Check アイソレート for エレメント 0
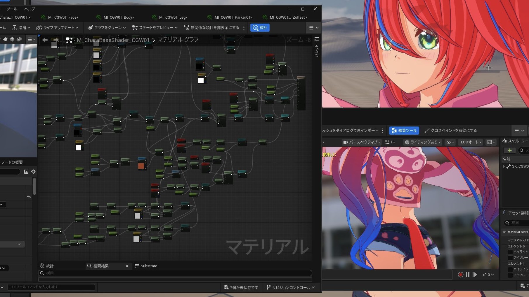The width and height of the screenshot is (529, 297). point(510,258)
